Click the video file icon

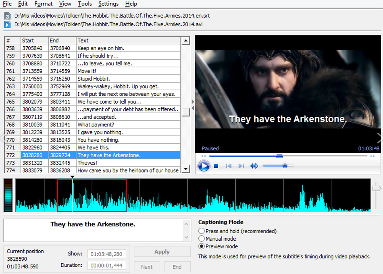coord(7,24)
